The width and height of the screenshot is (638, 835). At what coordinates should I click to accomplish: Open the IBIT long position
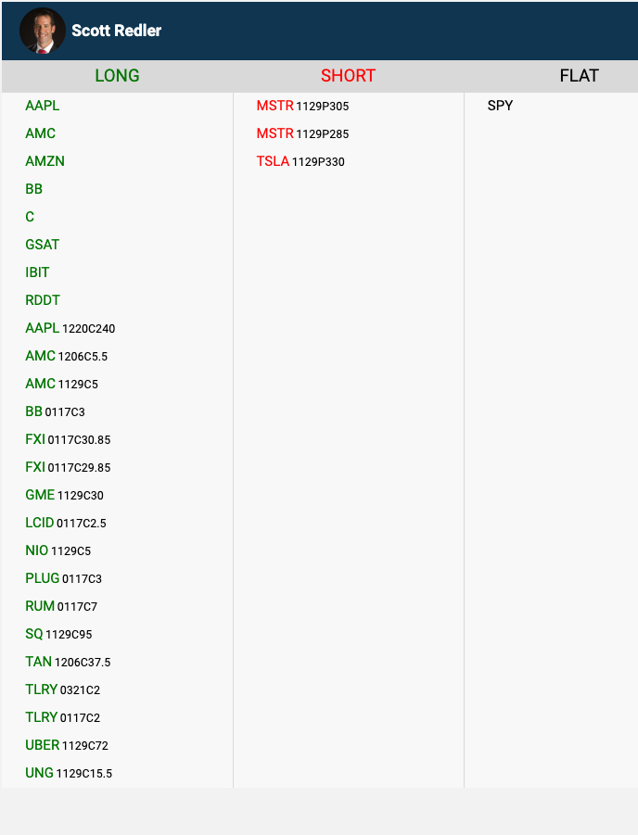(x=38, y=272)
